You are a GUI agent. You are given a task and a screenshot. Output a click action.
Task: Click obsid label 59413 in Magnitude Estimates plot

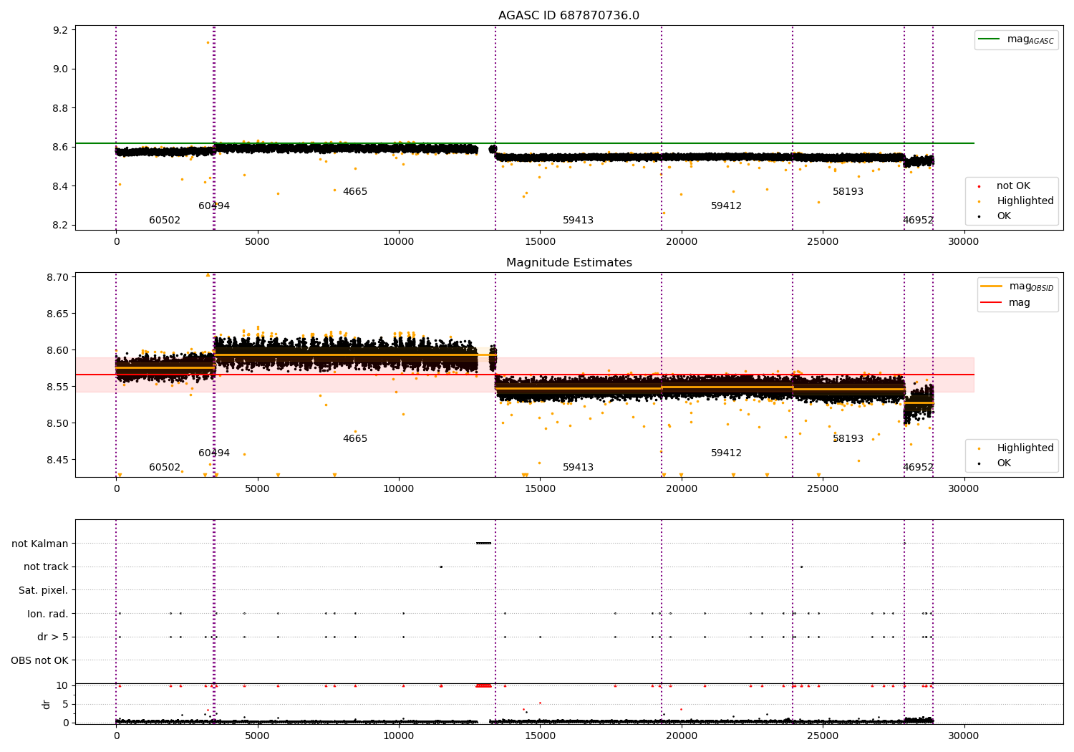coord(578,467)
